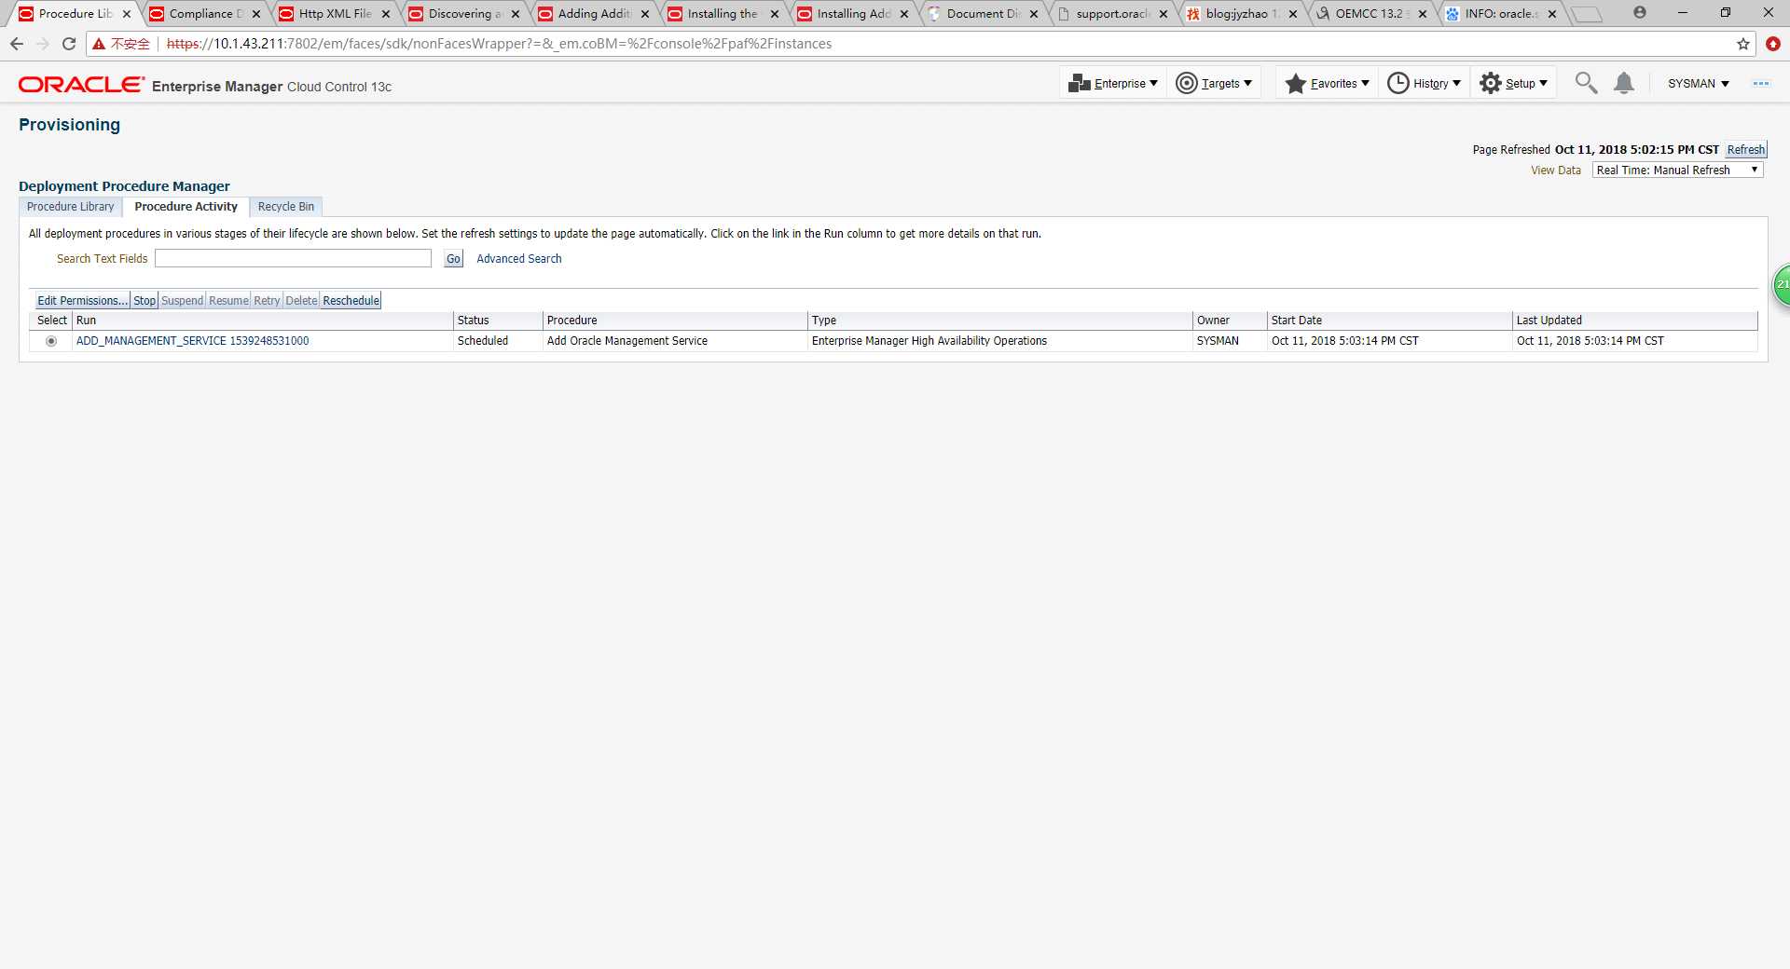This screenshot has width=1790, height=969.
Task: Select the Procedure Activity tab
Action: coord(186,207)
